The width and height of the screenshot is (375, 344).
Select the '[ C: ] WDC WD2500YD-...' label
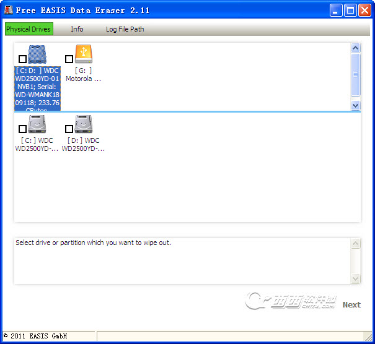point(37,144)
